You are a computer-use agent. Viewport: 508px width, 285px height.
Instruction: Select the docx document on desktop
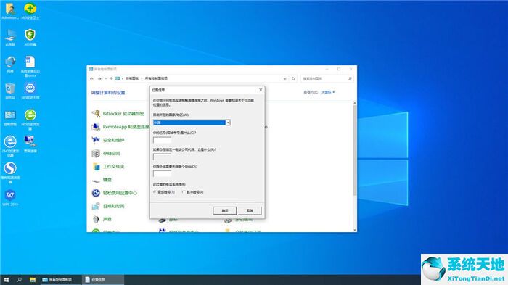30,67
